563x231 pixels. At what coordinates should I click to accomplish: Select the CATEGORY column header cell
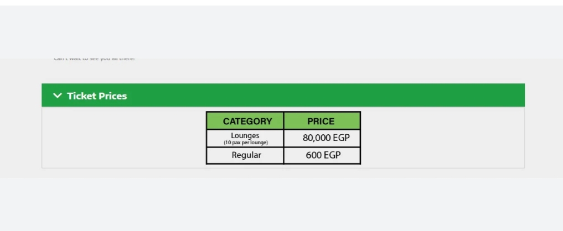247,121
